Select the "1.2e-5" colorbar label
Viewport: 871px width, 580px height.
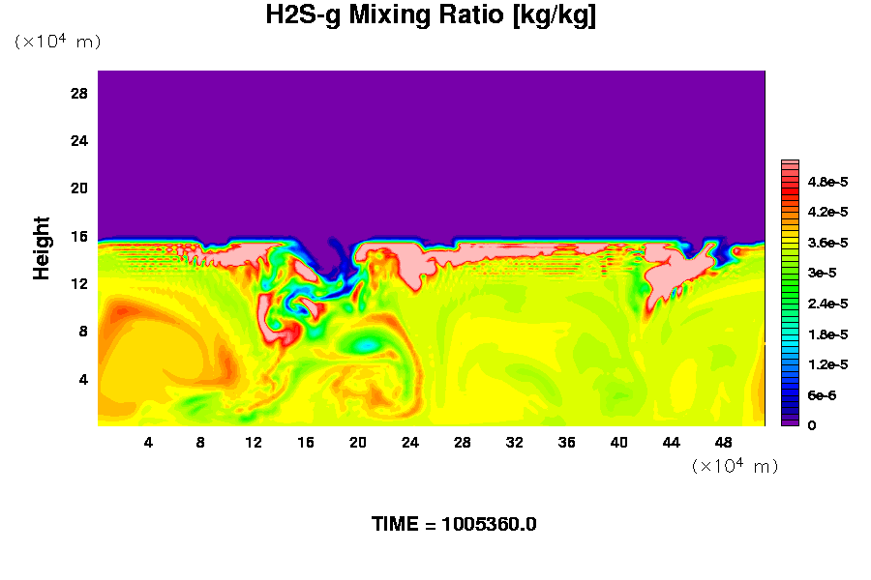[827, 364]
